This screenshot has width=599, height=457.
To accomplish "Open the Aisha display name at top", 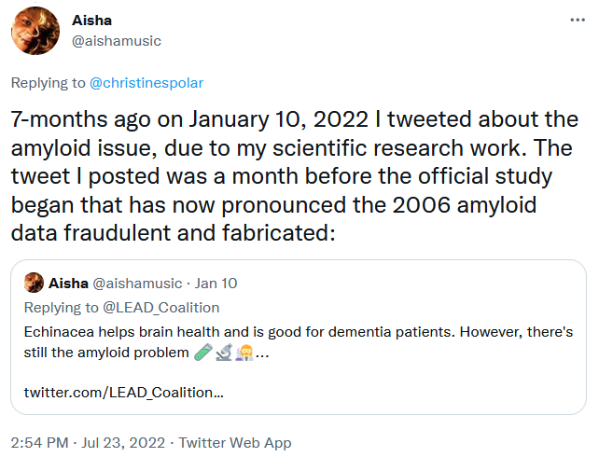I will tap(91, 21).
